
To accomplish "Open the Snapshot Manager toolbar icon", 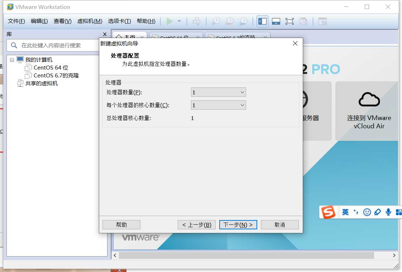I will (x=243, y=21).
